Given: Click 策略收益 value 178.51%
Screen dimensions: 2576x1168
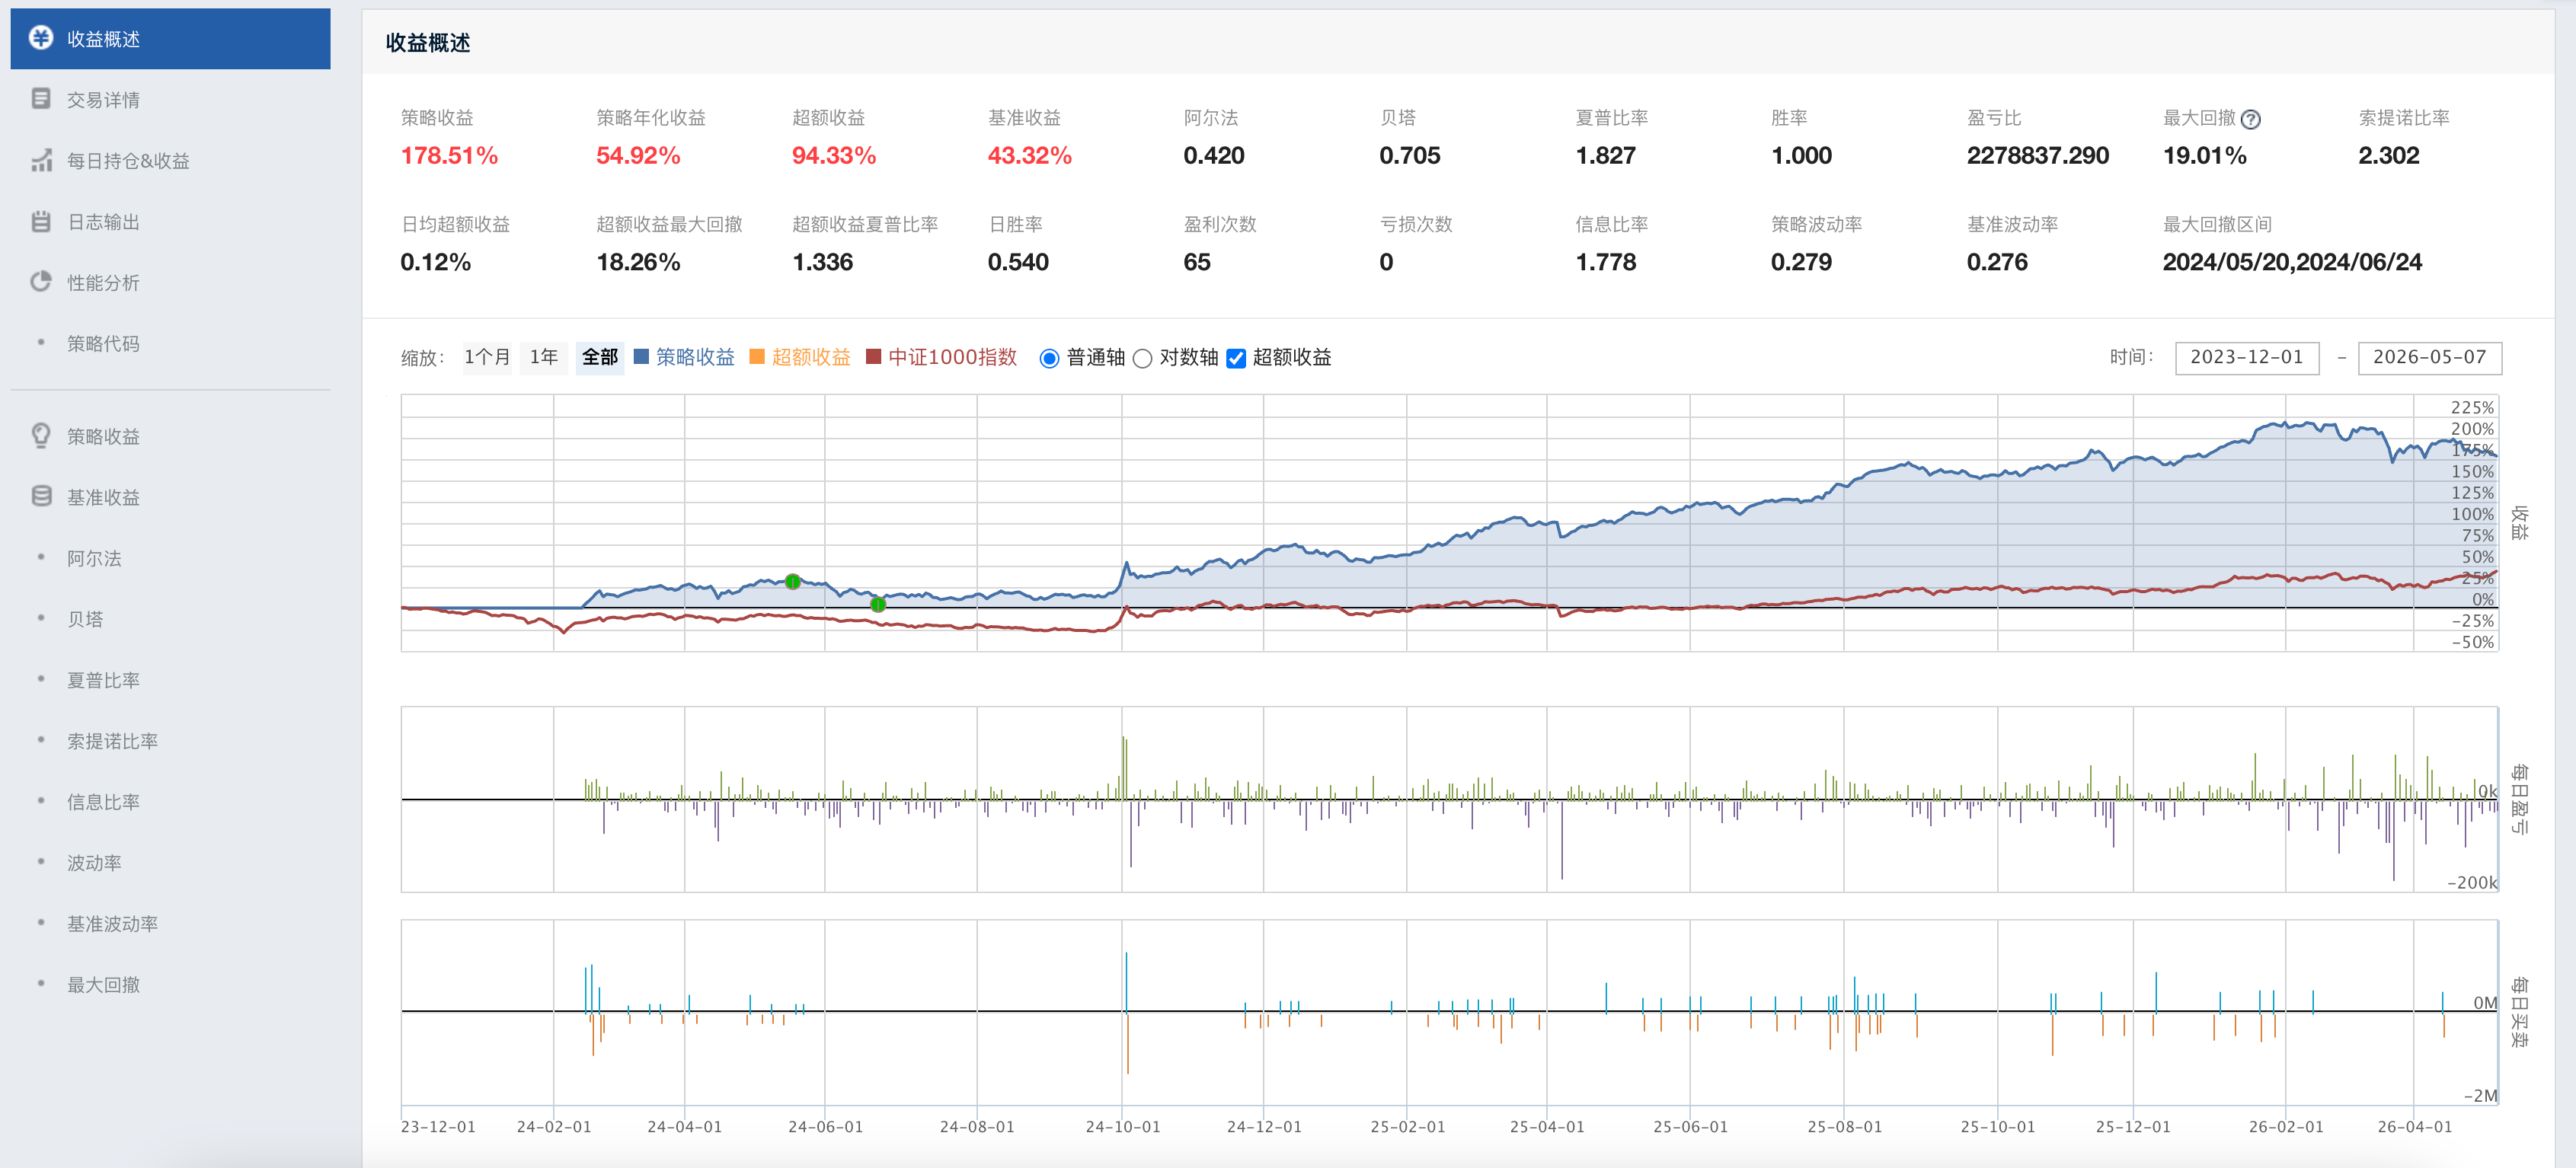Looking at the screenshot, I should 449,156.
